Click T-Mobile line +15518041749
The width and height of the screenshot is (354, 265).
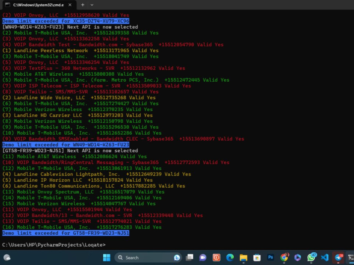click(80, 56)
